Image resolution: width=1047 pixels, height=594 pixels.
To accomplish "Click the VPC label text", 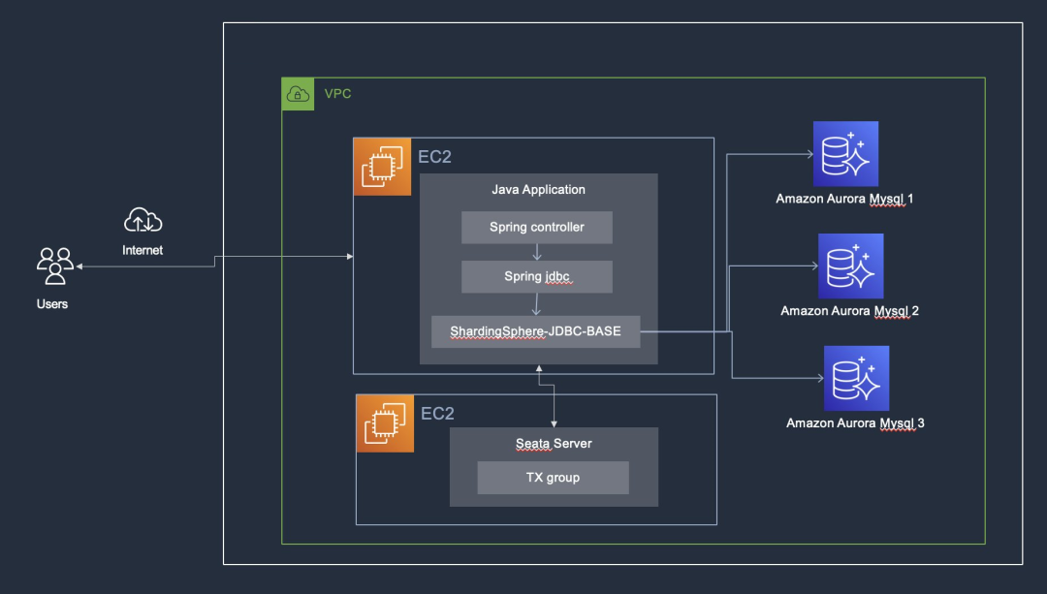I will pyautogui.click(x=338, y=94).
